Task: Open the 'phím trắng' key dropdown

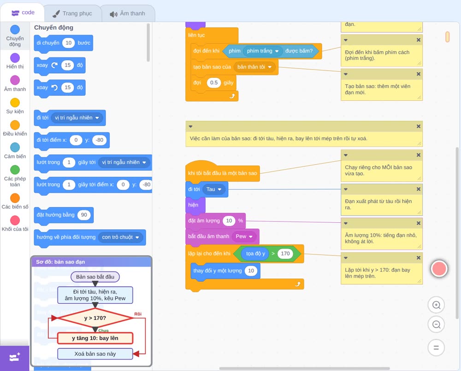Action: (x=277, y=51)
